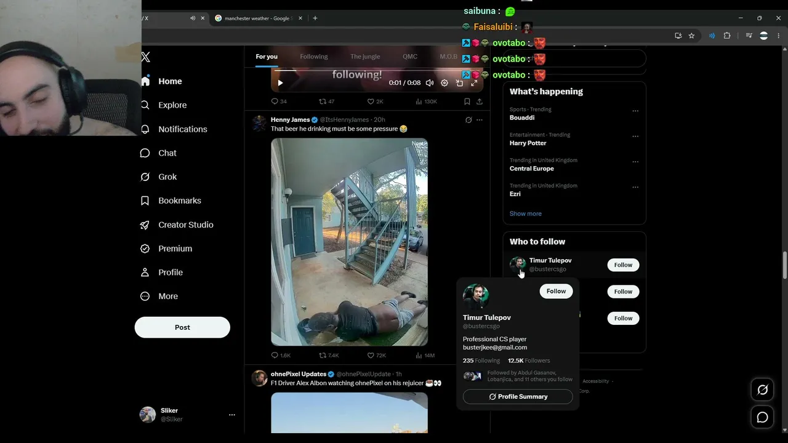Screen dimensions: 788x443
Task: Open Profile Summary in the hover card
Action: tap(518, 397)
